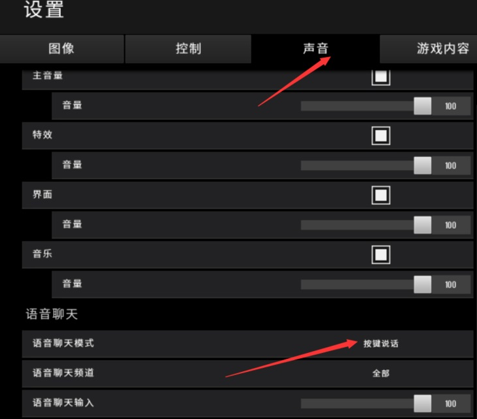Viewport: 477px width, 419px height.
Task: Click the 音乐 volume value 100 field
Action: click(451, 285)
